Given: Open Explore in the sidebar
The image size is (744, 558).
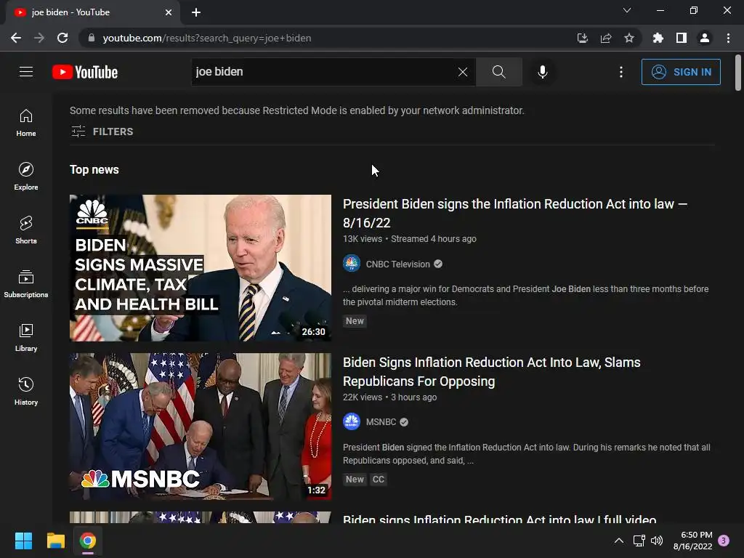Looking at the screenshot, I should (x=26, y=177).
